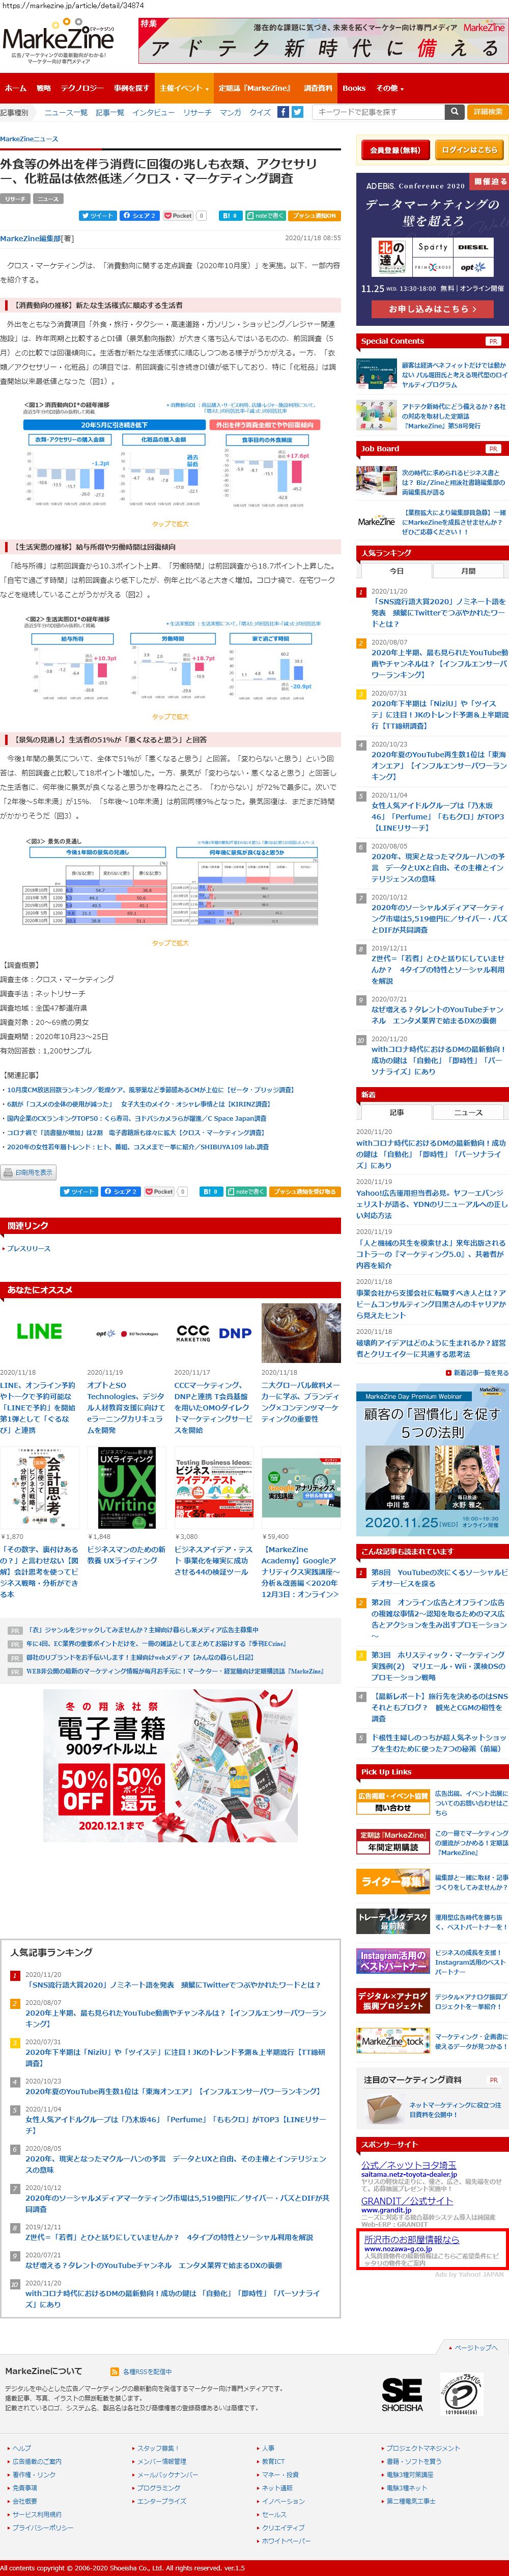Open the 会計思考 book cover

tap(39, 1487)
